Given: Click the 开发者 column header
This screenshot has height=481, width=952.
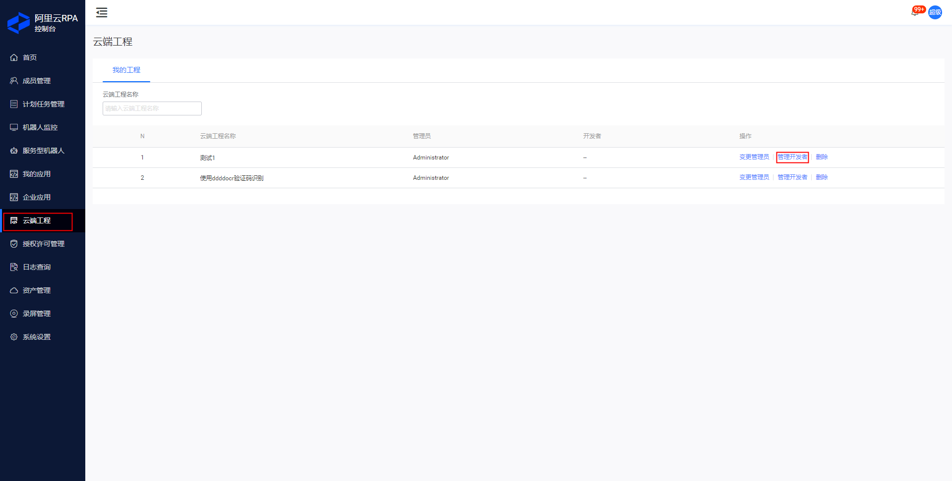Looking at the screenshot, I should tap(592, 136).
